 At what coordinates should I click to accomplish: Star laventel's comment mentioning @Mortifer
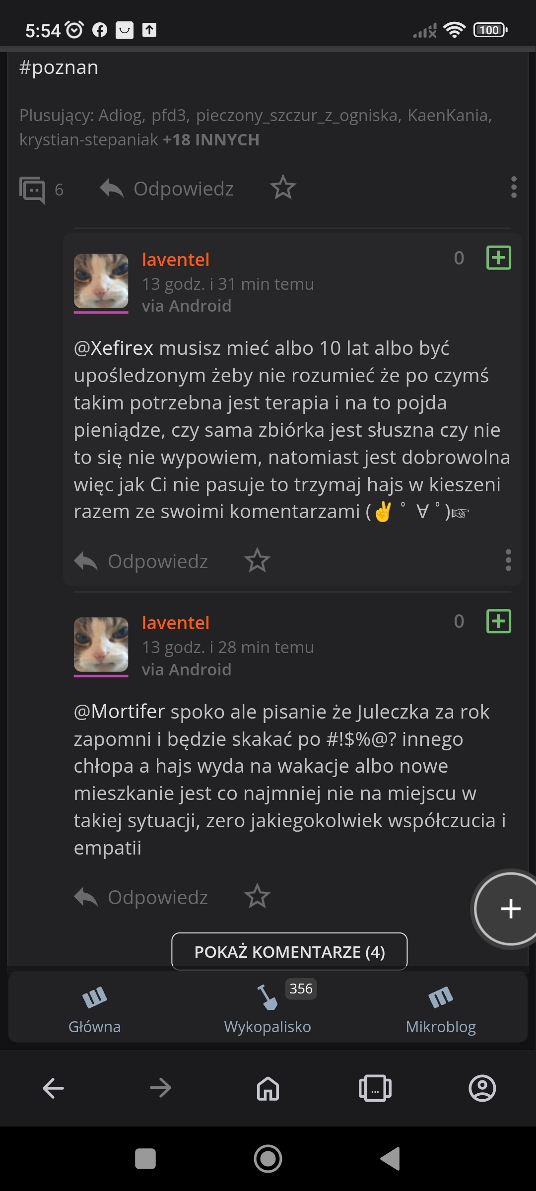pos(257,896)
